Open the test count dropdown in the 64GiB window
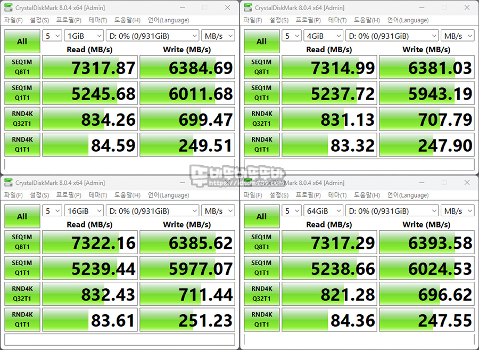The height and width of the screenshot is (350, 479). click(x=292, y=211)
